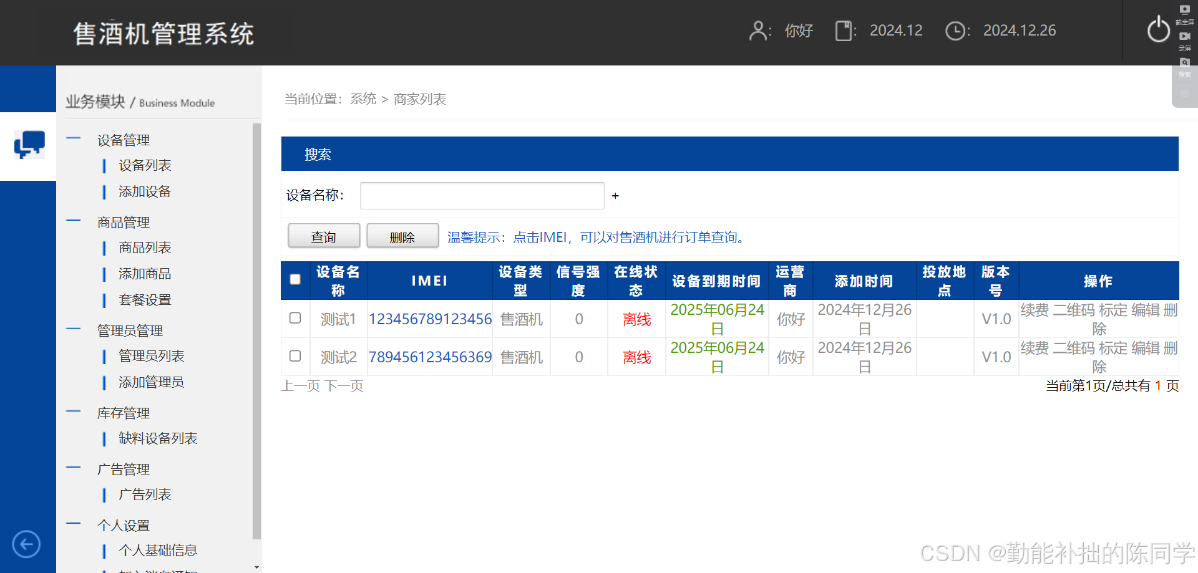Image resolution: width=1198 pixels, height=573 pixels.
Task: Click 续费 for device 测试2
Action: tap(1035, 348)
